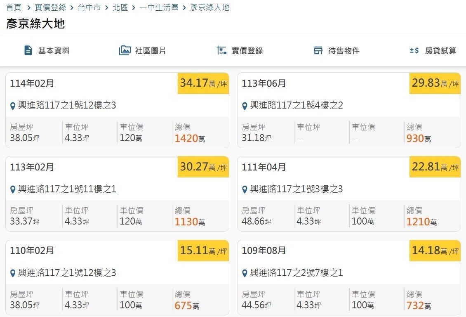Screen dimensions: 466x317
Task: Click the 34.17萬/坪 price badge
Action: (x=203, y=83)
